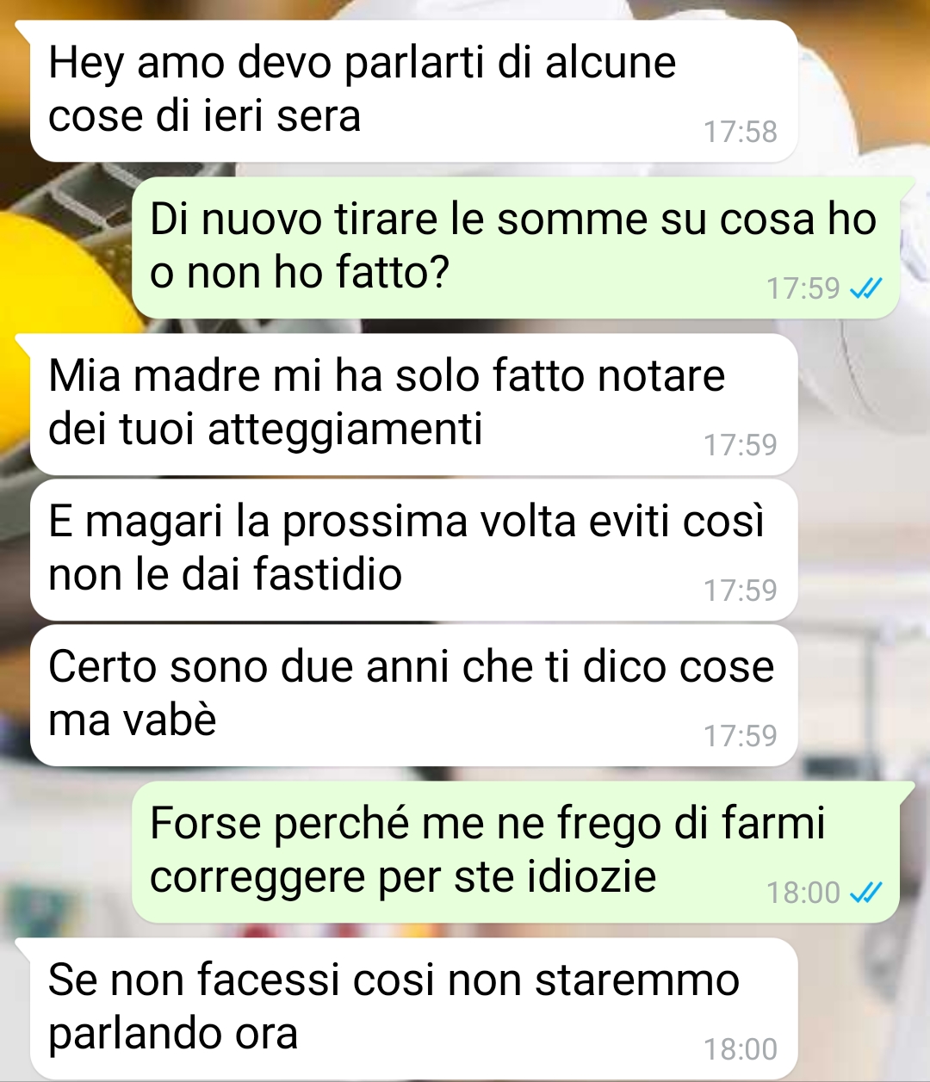Select the 'Di nuovo tirare le somme' message
The width and height of the screenshot is (930, 1082).
click(x=515, y=248)
